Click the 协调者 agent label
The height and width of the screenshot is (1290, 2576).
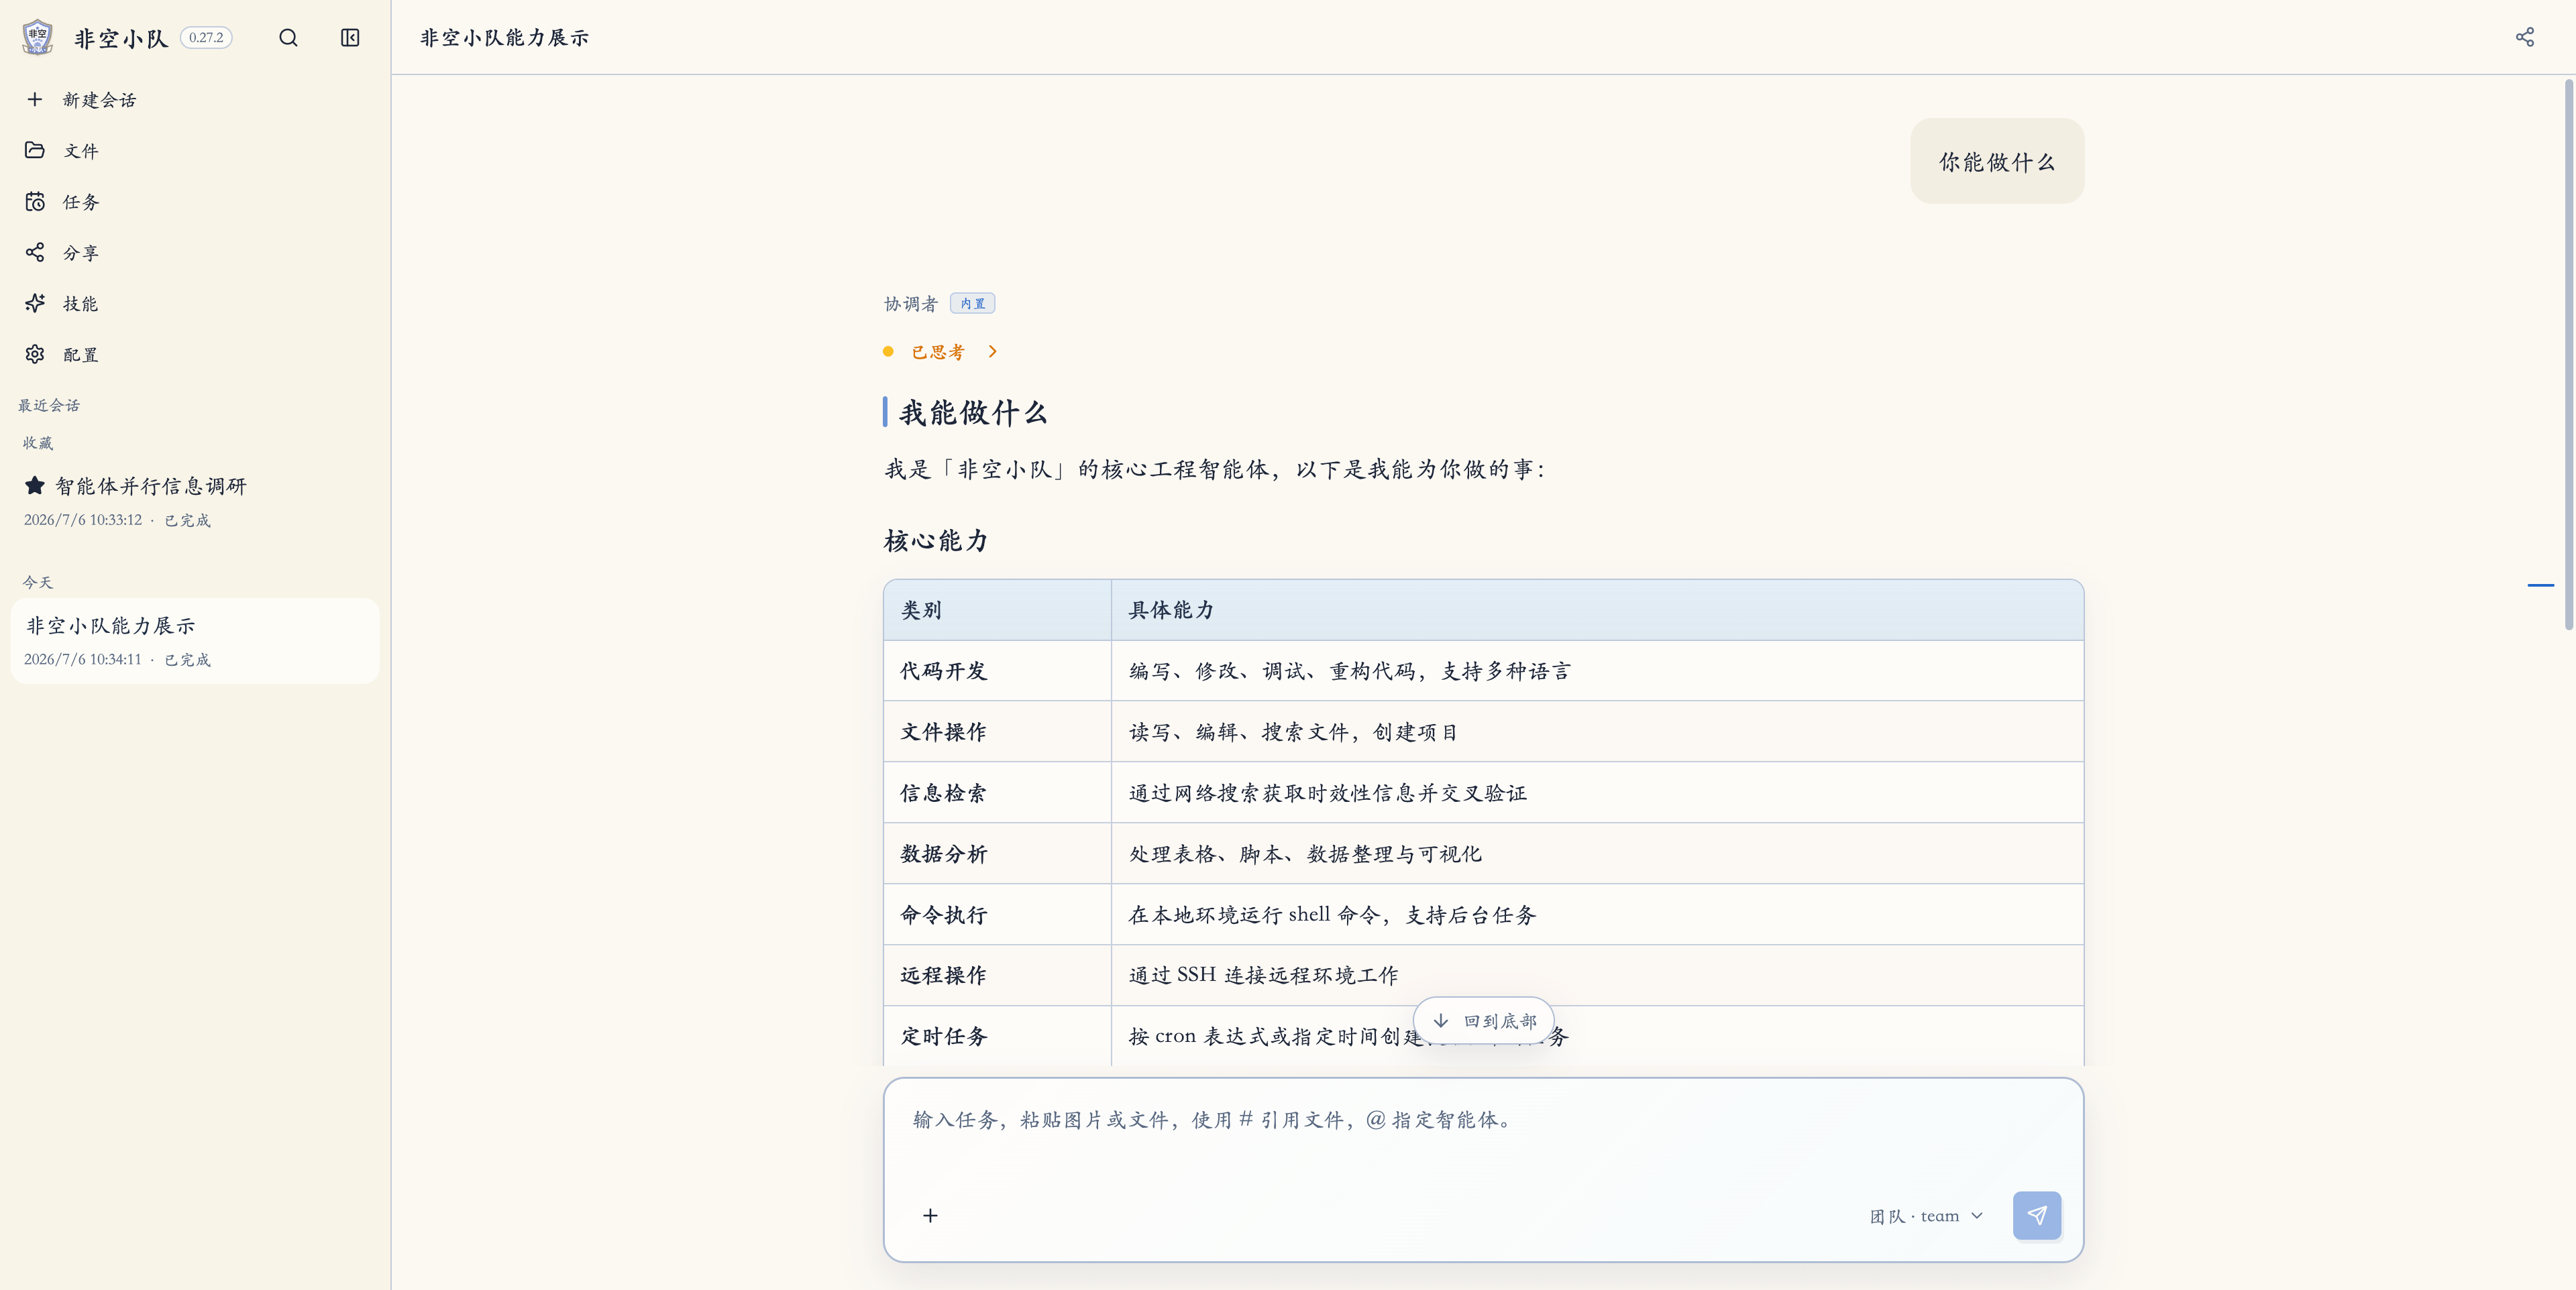pyautogui.click(x=911, y=304)
